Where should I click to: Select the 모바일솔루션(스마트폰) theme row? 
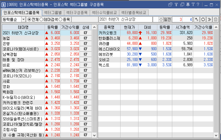[x=47, y=119]
